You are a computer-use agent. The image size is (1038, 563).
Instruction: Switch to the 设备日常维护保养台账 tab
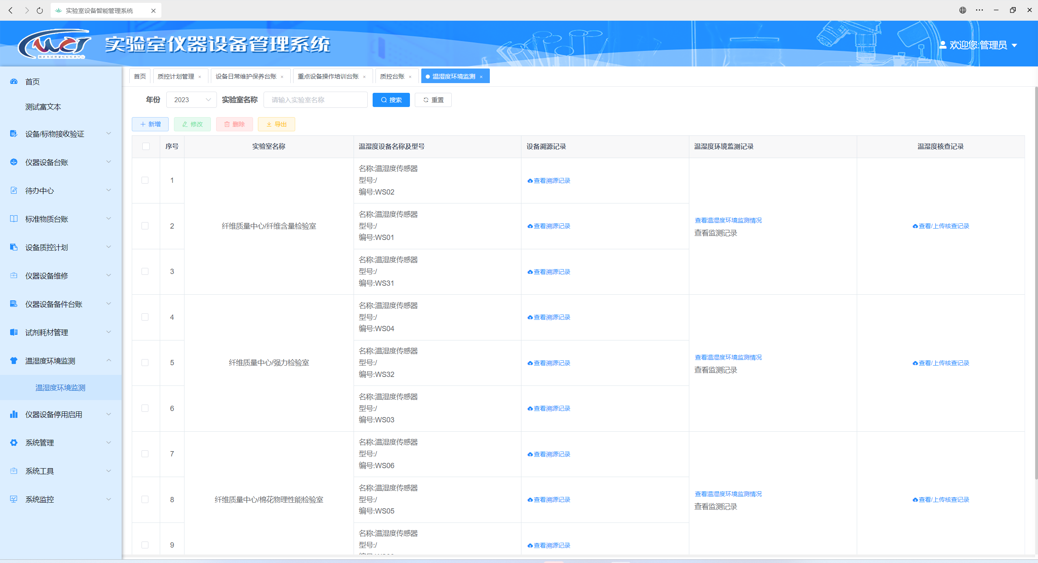(x=246, y=76)
